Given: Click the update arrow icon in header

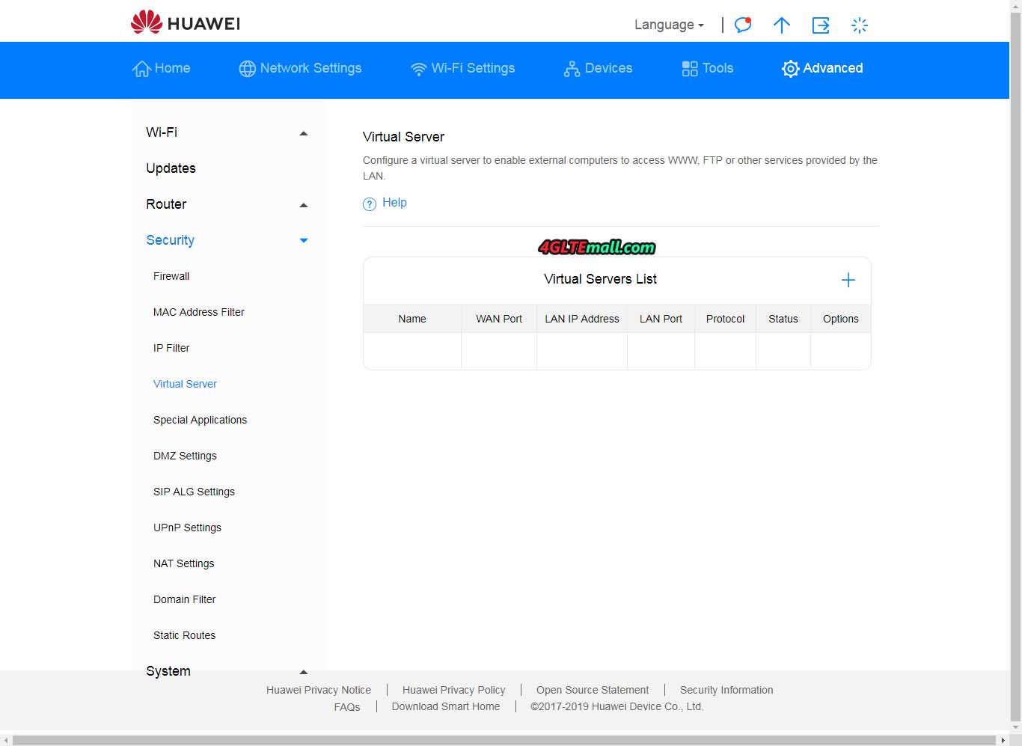Looking at the screenshot, I should pyautogui.click(x=781, y=25).
